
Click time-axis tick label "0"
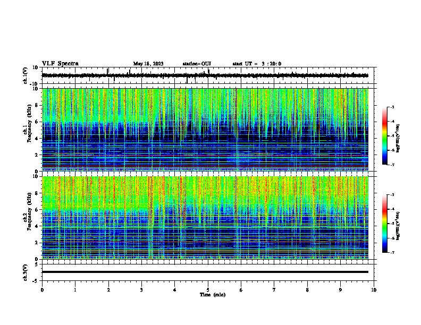pyautogui.click(x=42, y=290)
